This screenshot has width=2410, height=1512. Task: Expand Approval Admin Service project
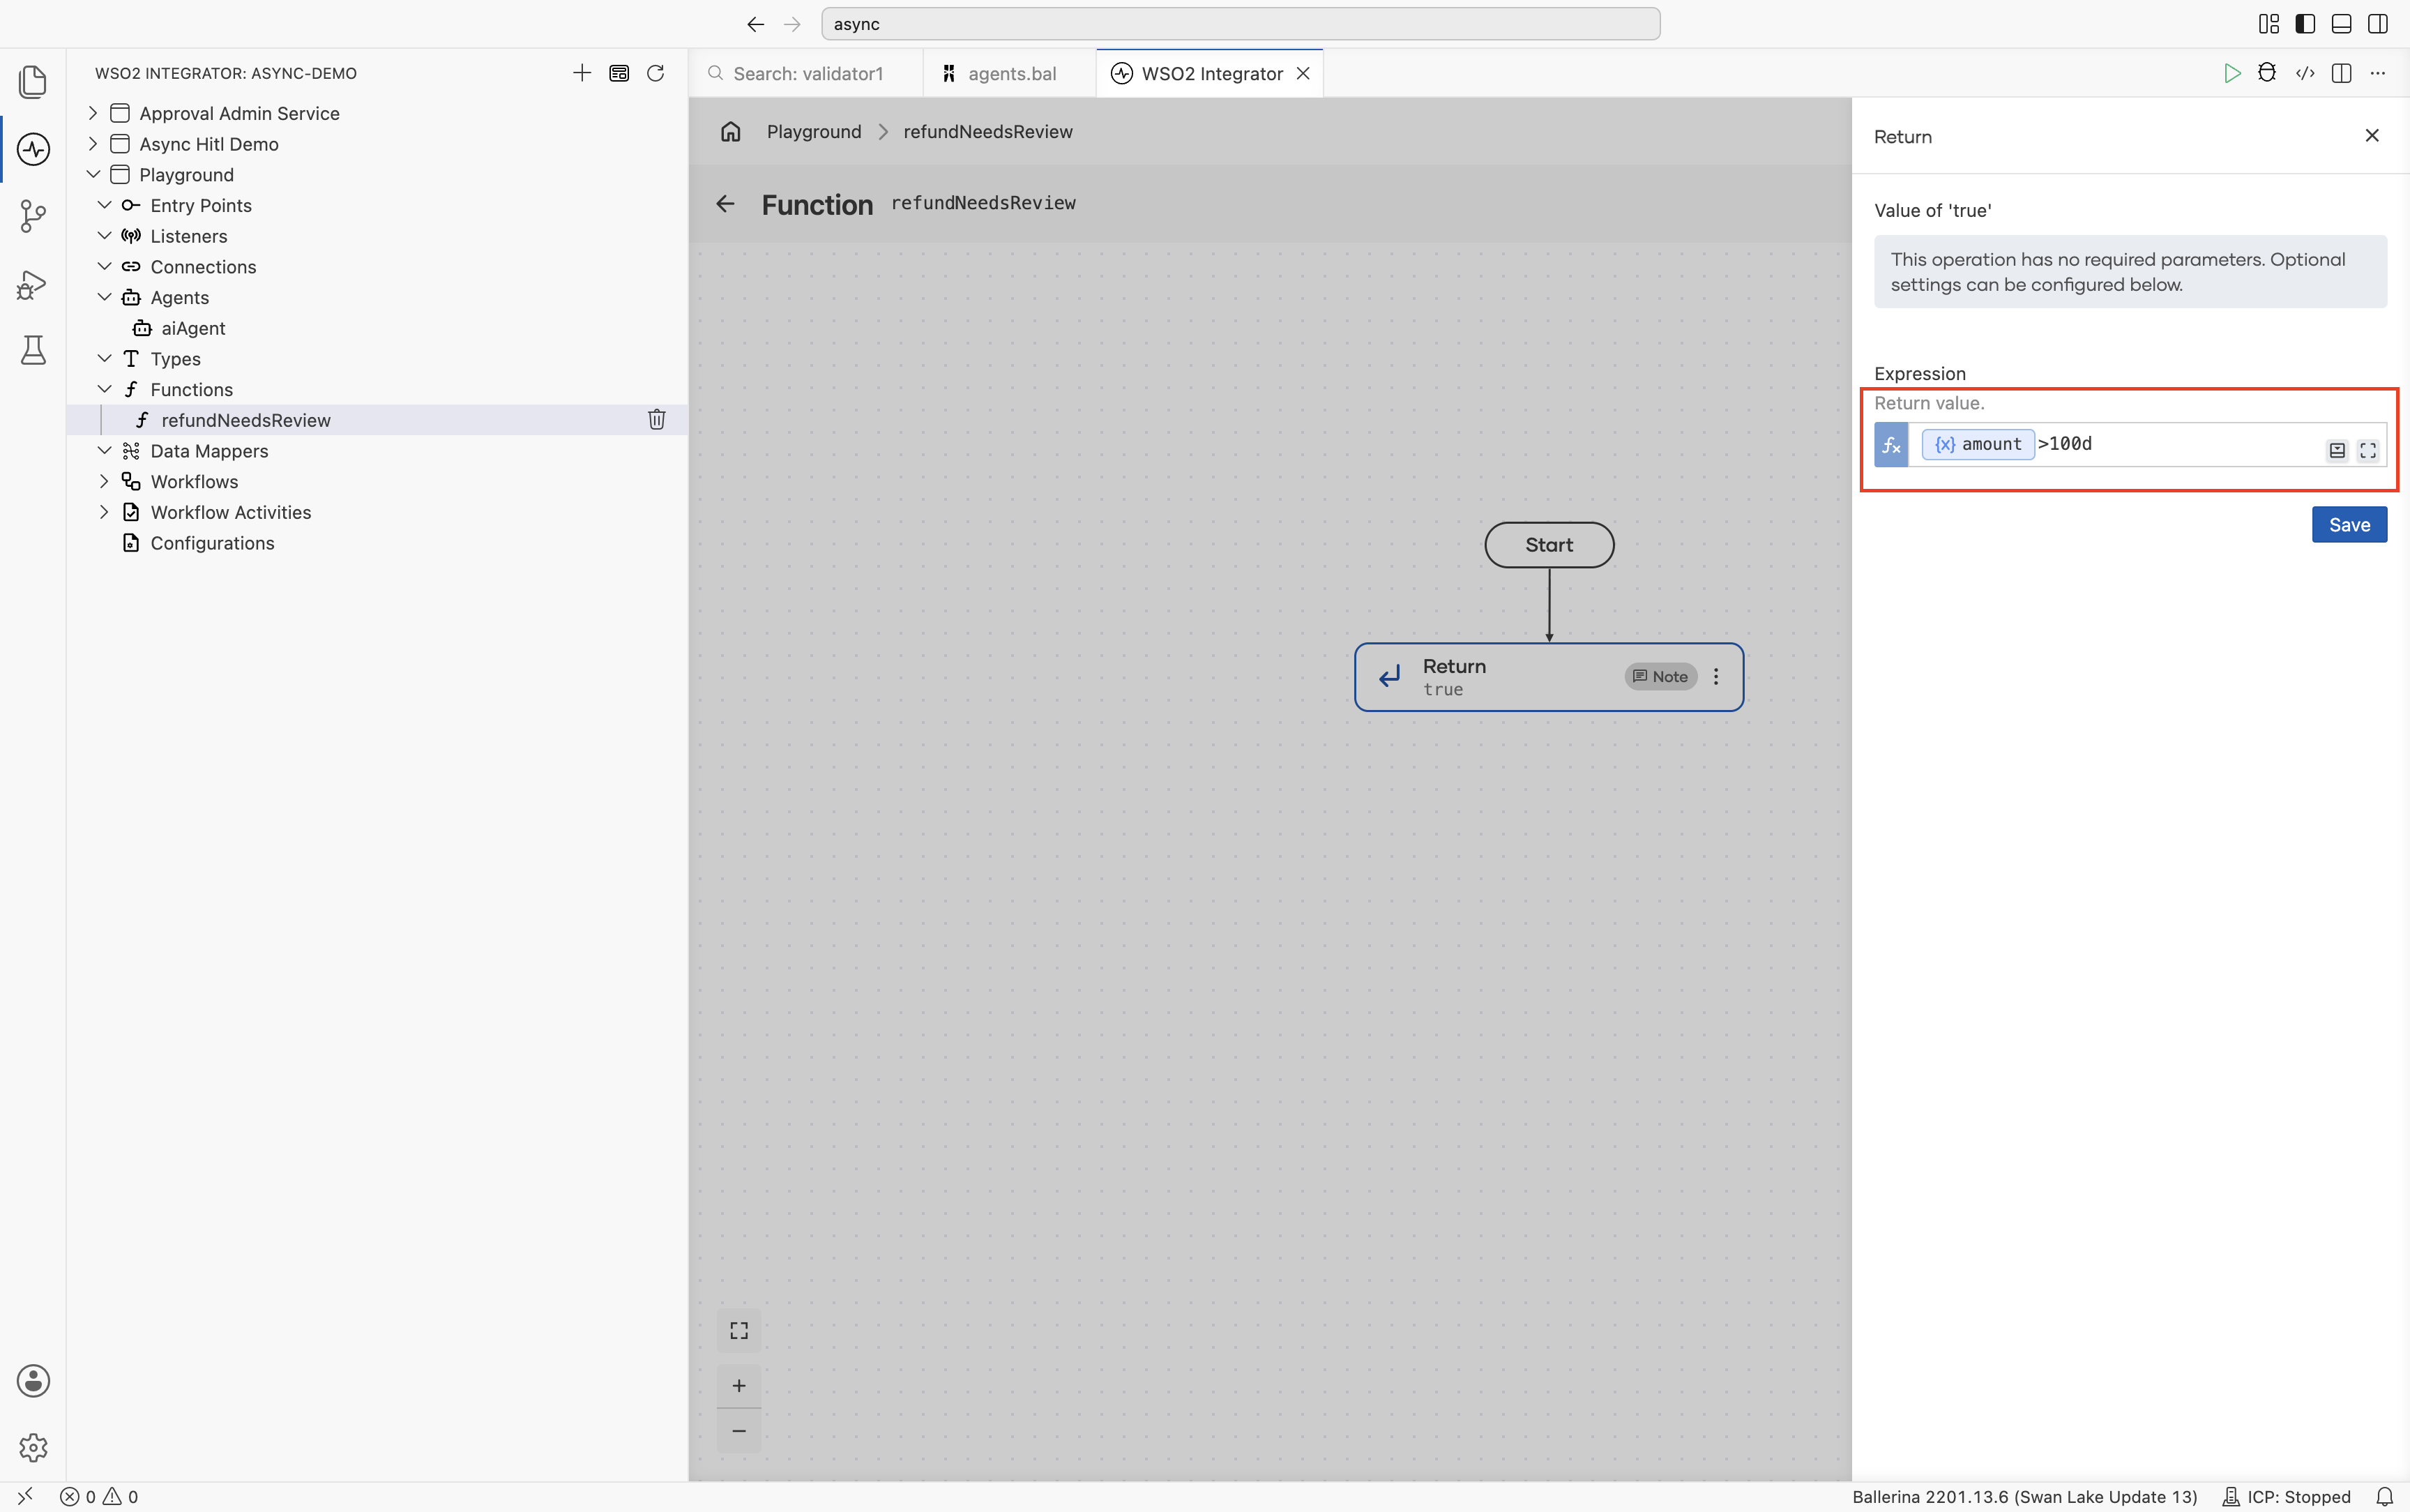click(x=93, y=113)
